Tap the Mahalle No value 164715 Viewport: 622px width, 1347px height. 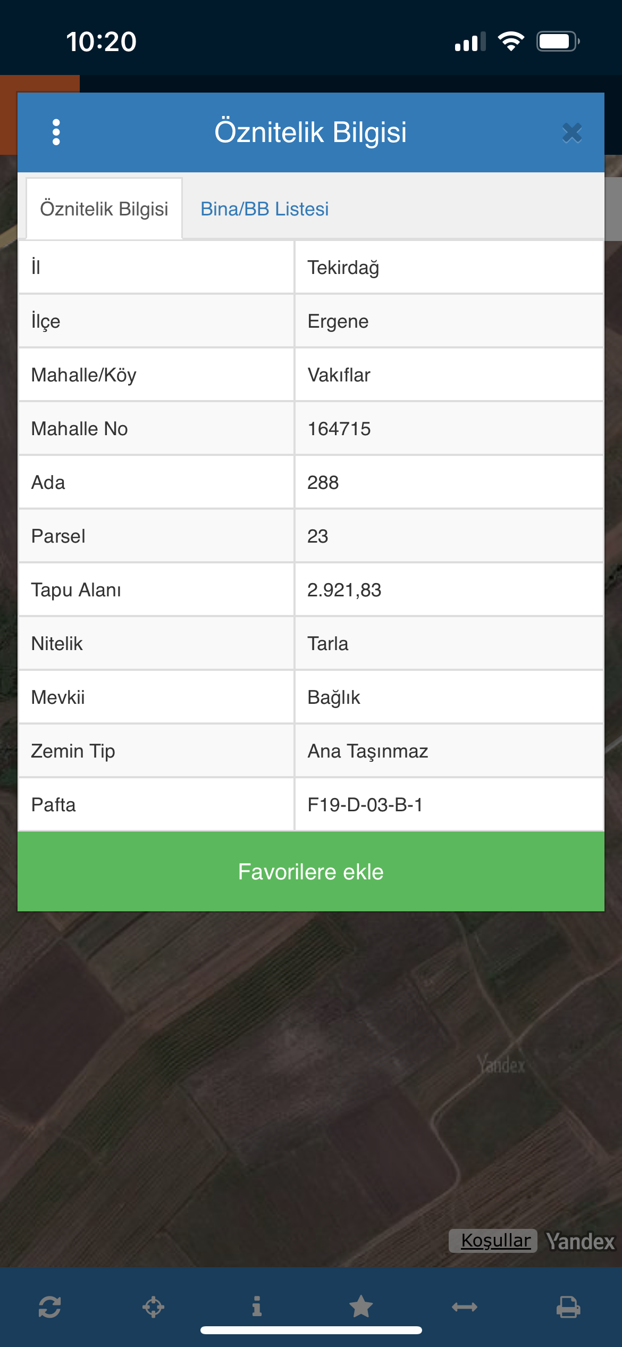[339, 429]
